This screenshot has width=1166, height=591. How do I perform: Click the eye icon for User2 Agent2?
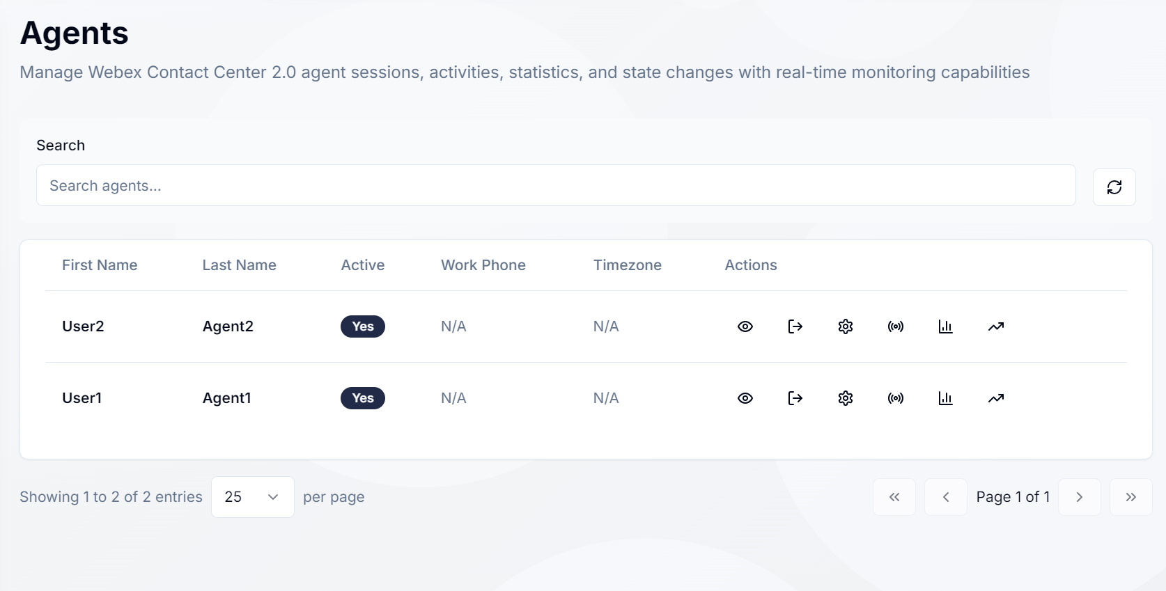(x=745, y=326)
